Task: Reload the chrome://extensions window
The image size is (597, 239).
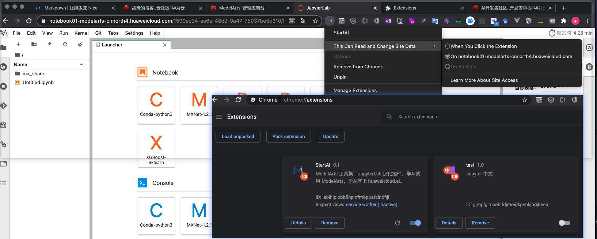Action: click(239, 100)
